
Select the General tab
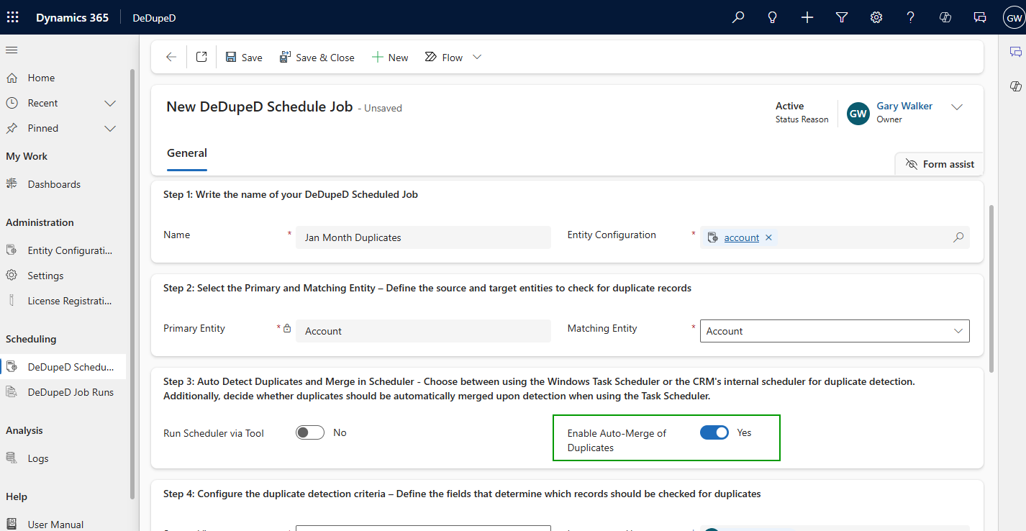coord(187,153)
